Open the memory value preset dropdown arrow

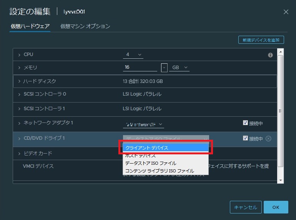click(164, 68)
